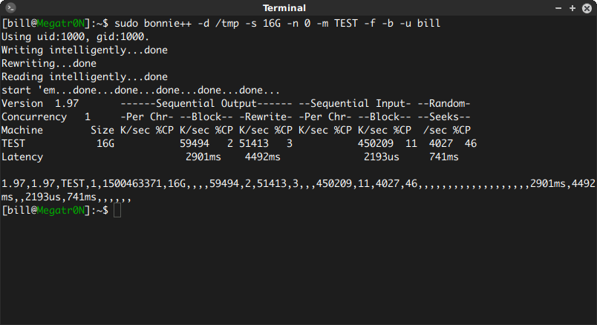597x325 pixels.
Task: Click the 'Rewriting...done' output line
Action: (x=48, y=63)
